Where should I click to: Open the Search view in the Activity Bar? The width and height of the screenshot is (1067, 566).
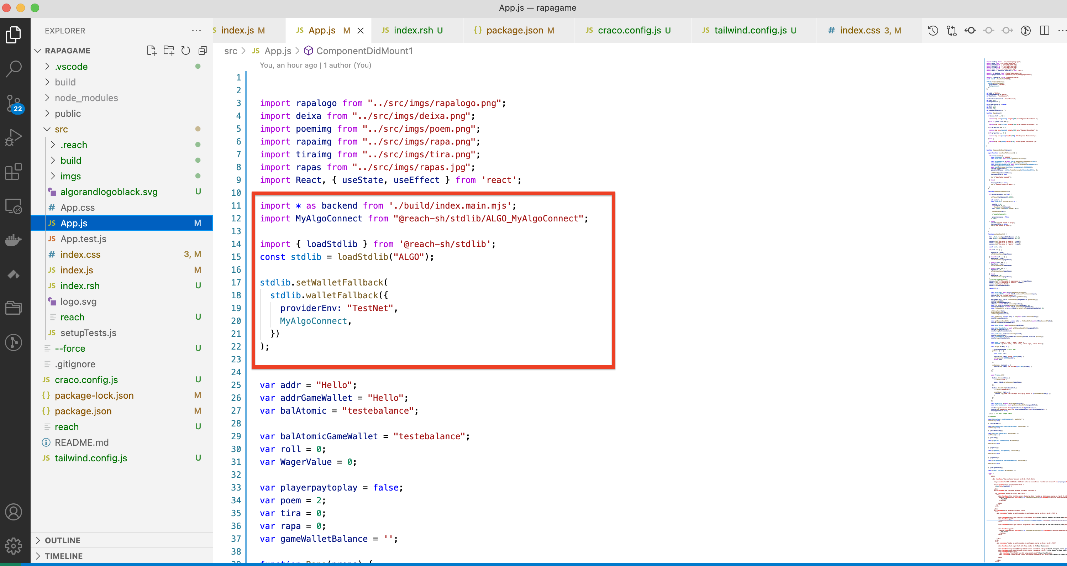coord(14,68)
